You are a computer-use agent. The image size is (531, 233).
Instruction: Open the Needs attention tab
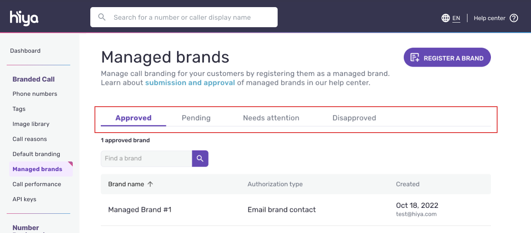click(271, 118)
